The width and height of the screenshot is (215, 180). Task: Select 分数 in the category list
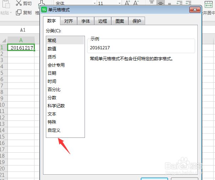point(65,97)
